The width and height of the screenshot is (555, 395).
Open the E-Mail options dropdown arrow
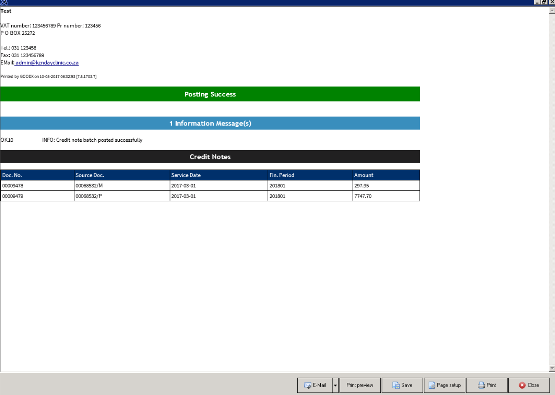tap(335, 385)
